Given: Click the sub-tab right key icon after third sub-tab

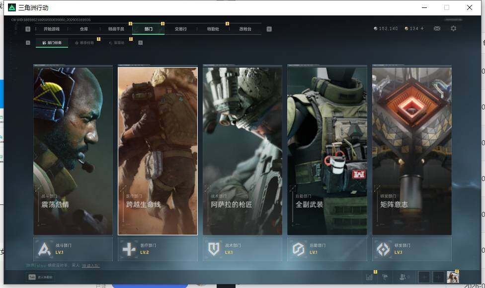Looking at the screenshot, I should (141, 43).
